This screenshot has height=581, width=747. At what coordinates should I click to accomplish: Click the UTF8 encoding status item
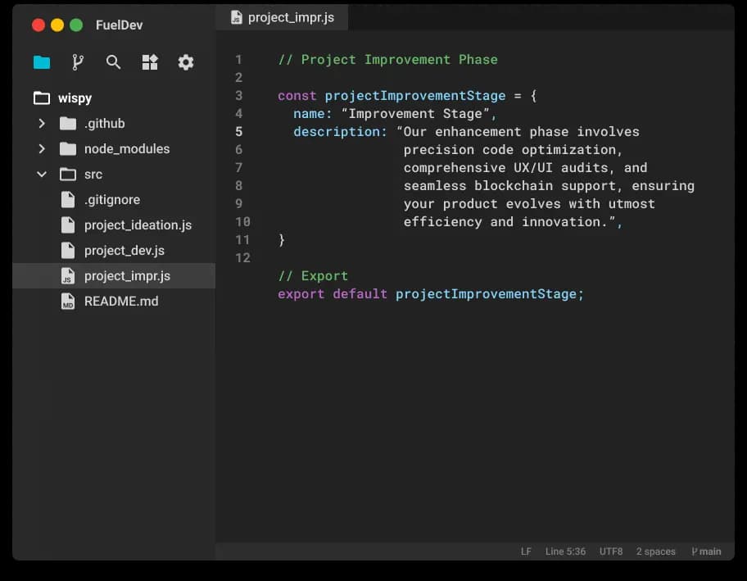coord(610,551)
